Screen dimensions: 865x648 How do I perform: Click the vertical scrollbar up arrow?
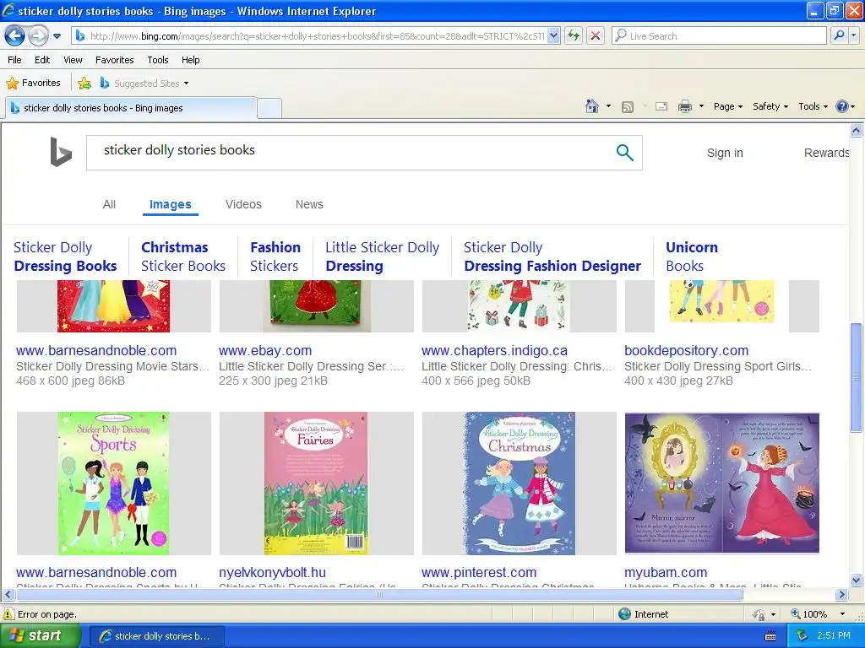point(857,131)
